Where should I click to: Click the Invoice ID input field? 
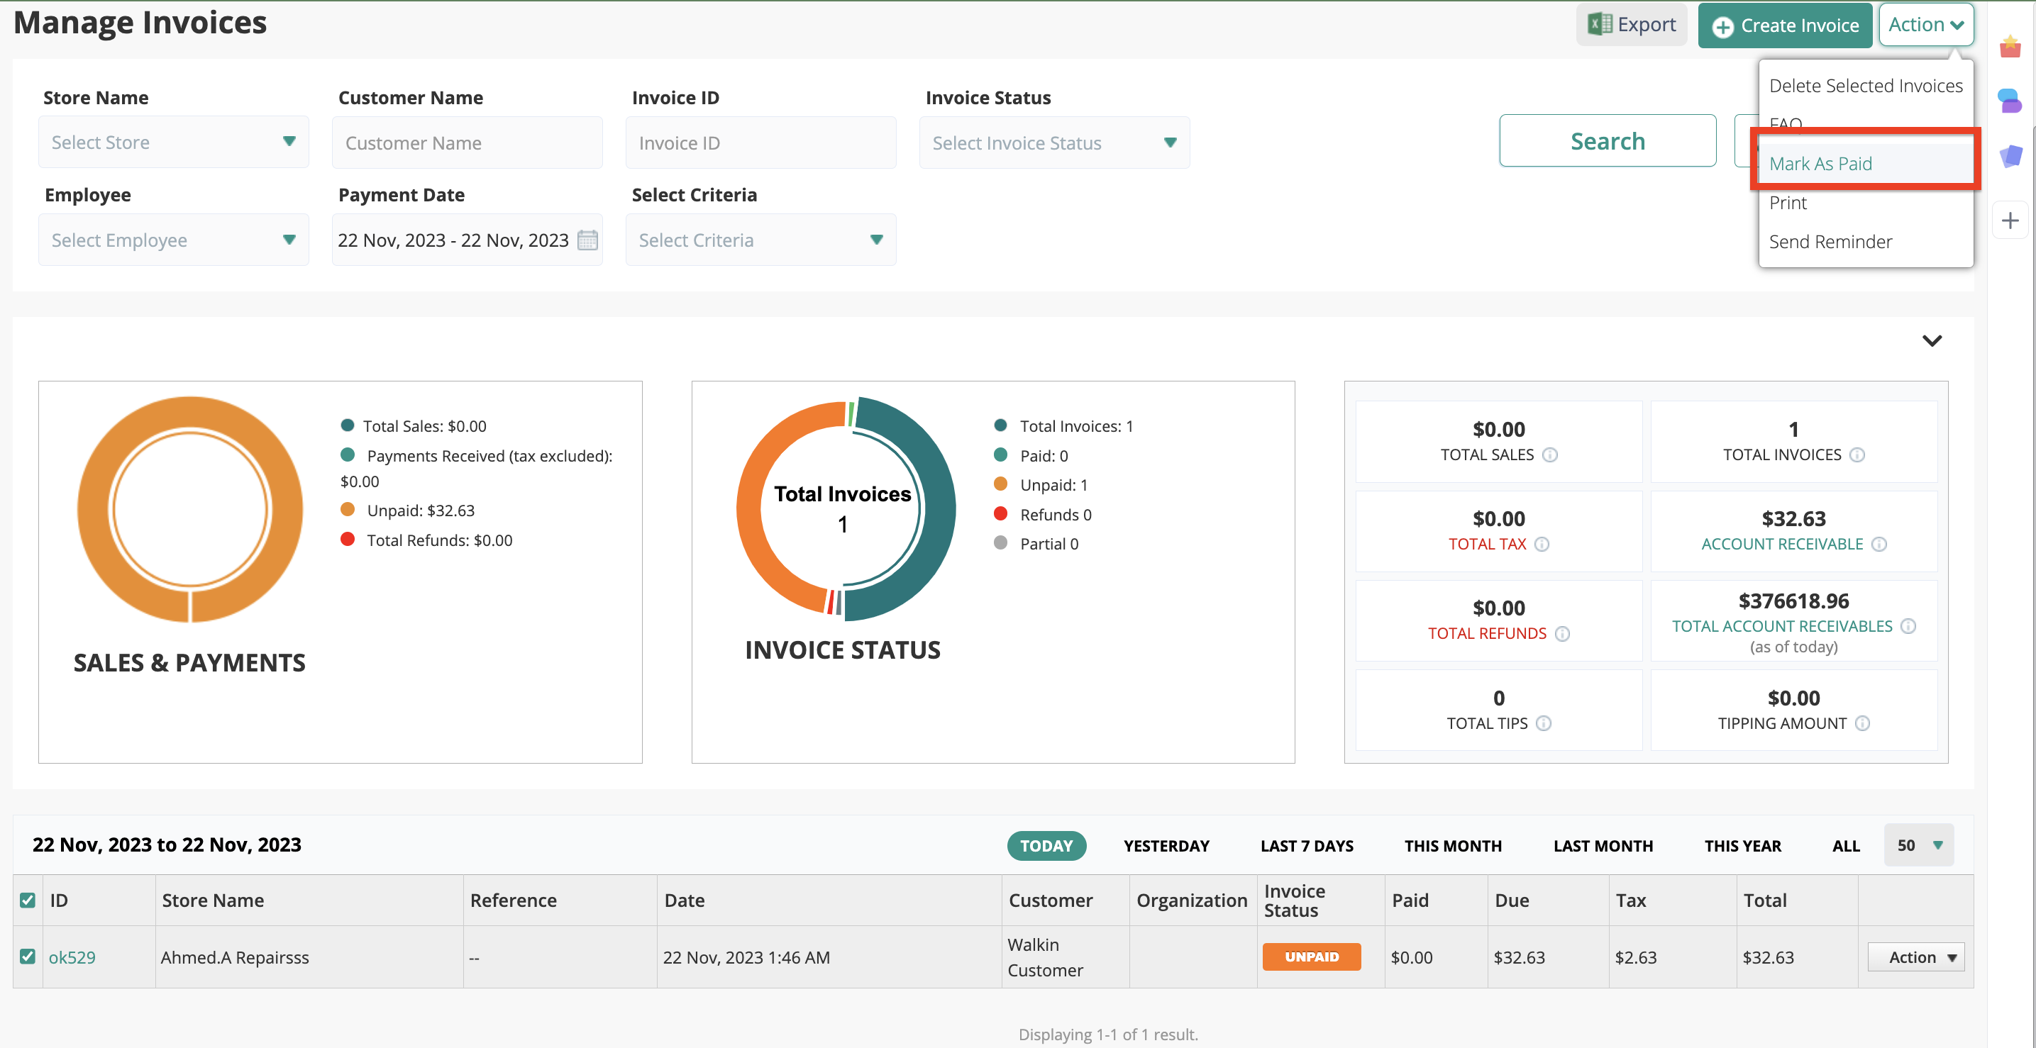click(x=760, y=142)
